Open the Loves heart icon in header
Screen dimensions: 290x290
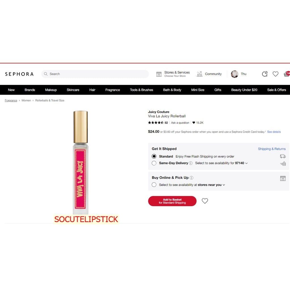[x=275, y=74]
